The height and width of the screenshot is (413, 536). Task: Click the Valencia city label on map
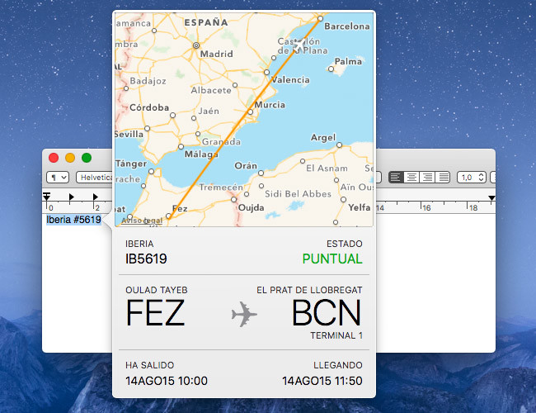[x=290, y=80]
